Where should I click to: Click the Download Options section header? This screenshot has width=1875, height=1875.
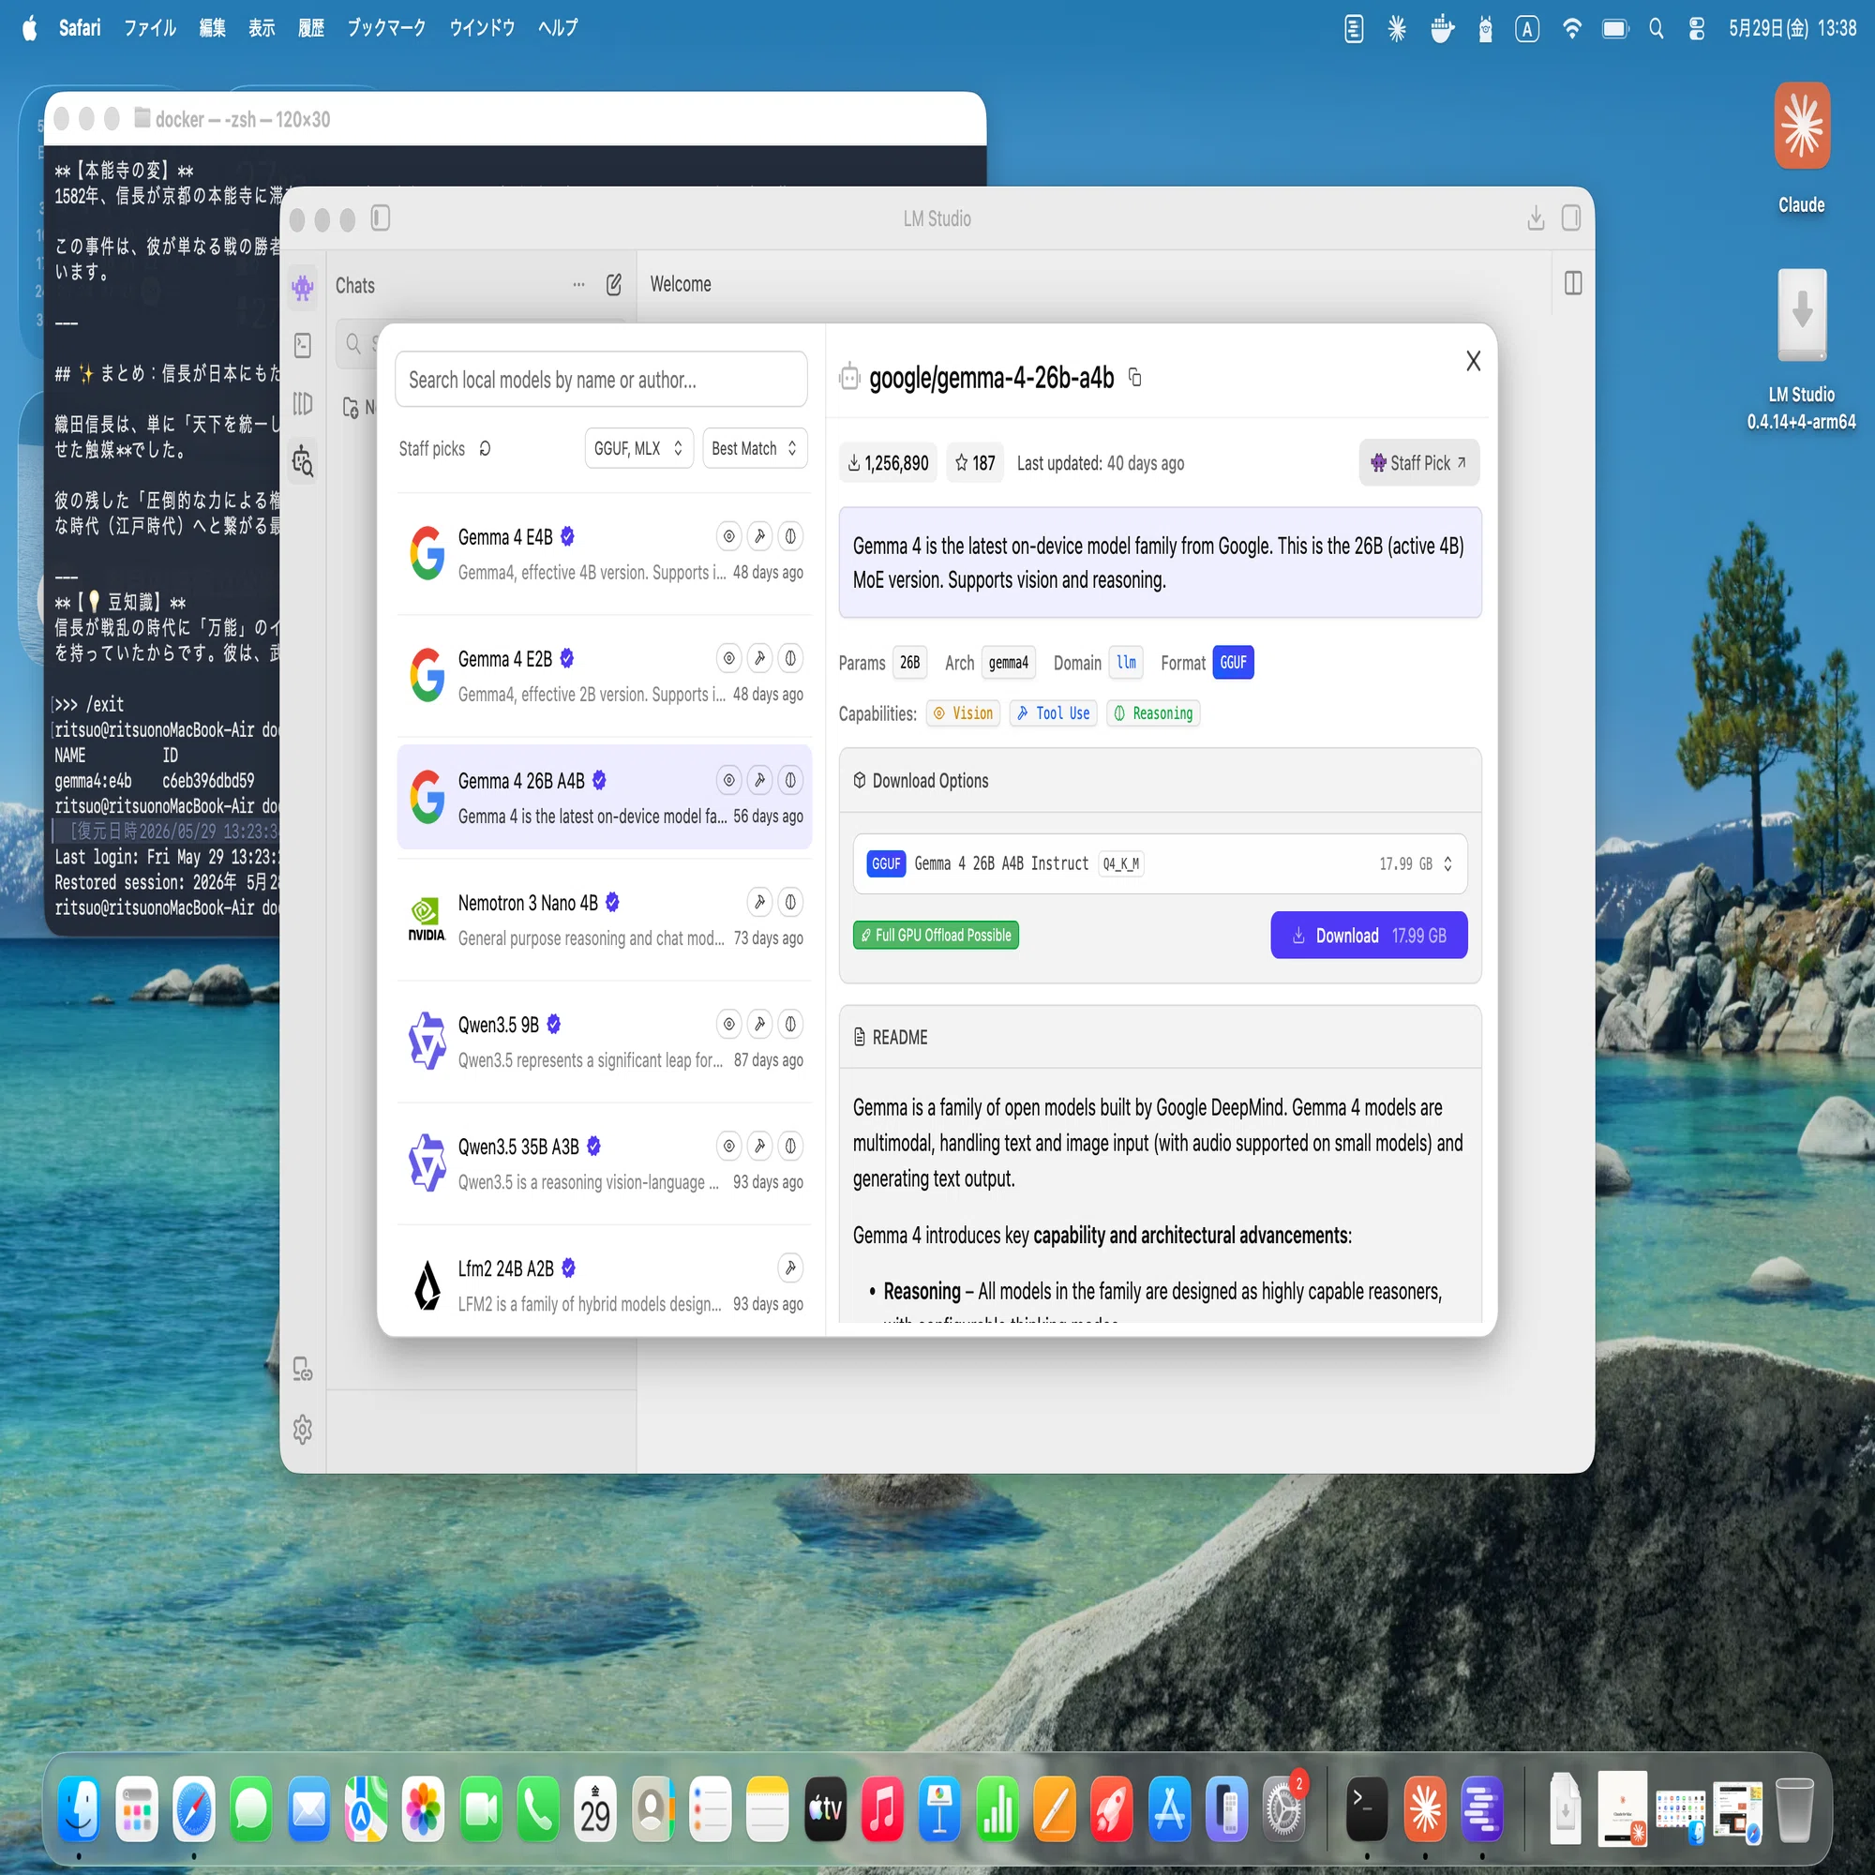click(1160, 780)
